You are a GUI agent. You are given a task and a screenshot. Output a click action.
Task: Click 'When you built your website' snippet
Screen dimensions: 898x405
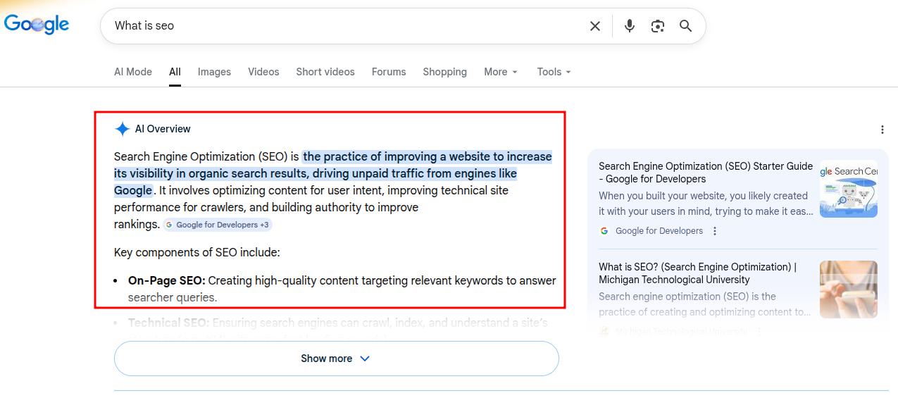click(706, 204)
